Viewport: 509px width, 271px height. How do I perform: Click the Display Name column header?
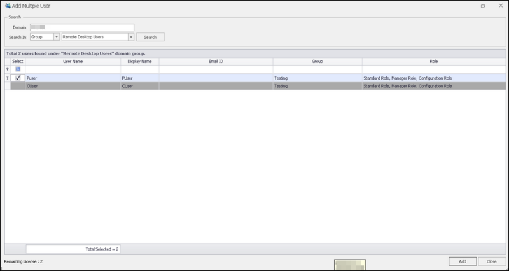(x=139, y=62)
